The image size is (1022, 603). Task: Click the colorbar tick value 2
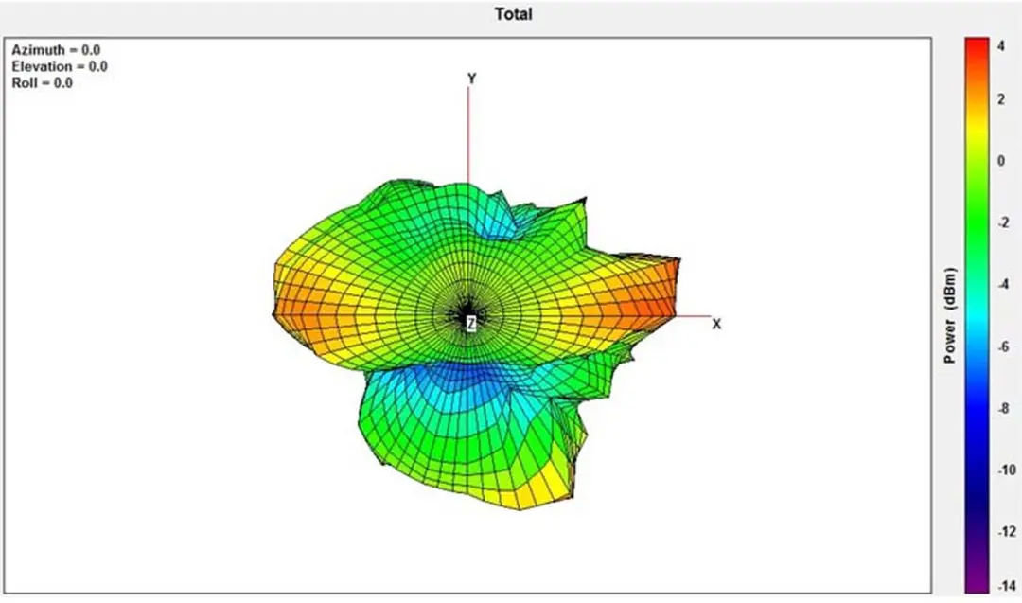point(1001,99)
